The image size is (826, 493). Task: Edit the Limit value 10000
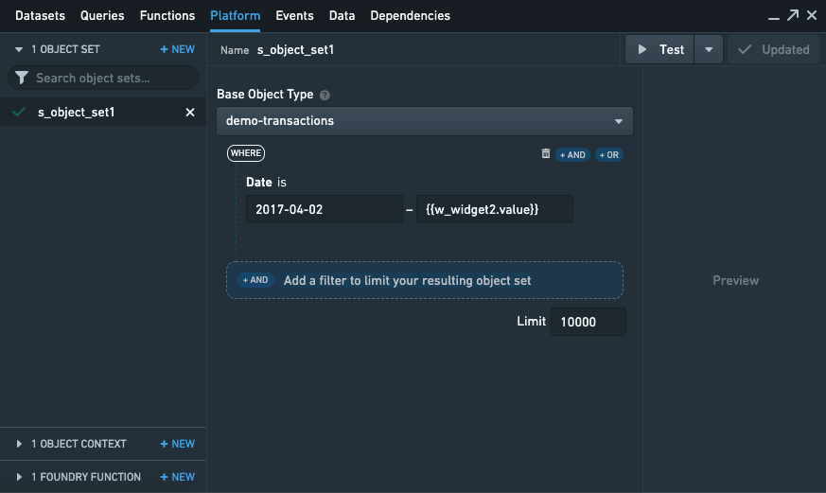[589, 322]
